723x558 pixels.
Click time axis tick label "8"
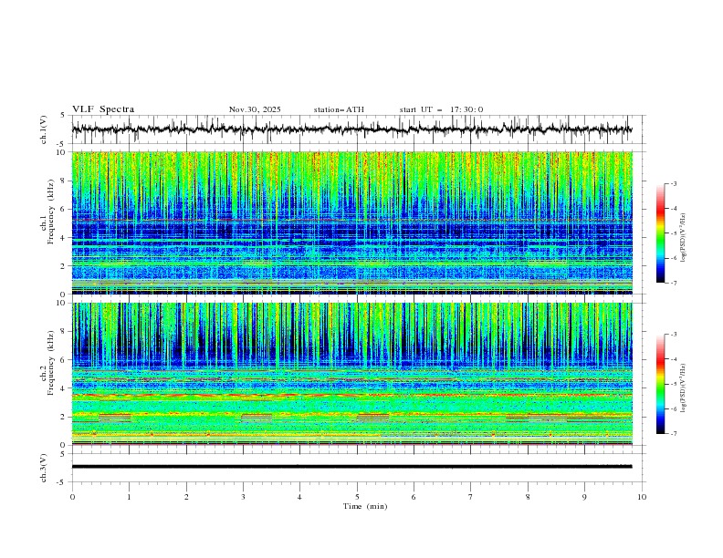[x=528, y=497]
